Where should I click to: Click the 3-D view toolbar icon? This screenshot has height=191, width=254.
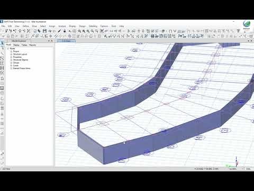(x=112, y=31)
